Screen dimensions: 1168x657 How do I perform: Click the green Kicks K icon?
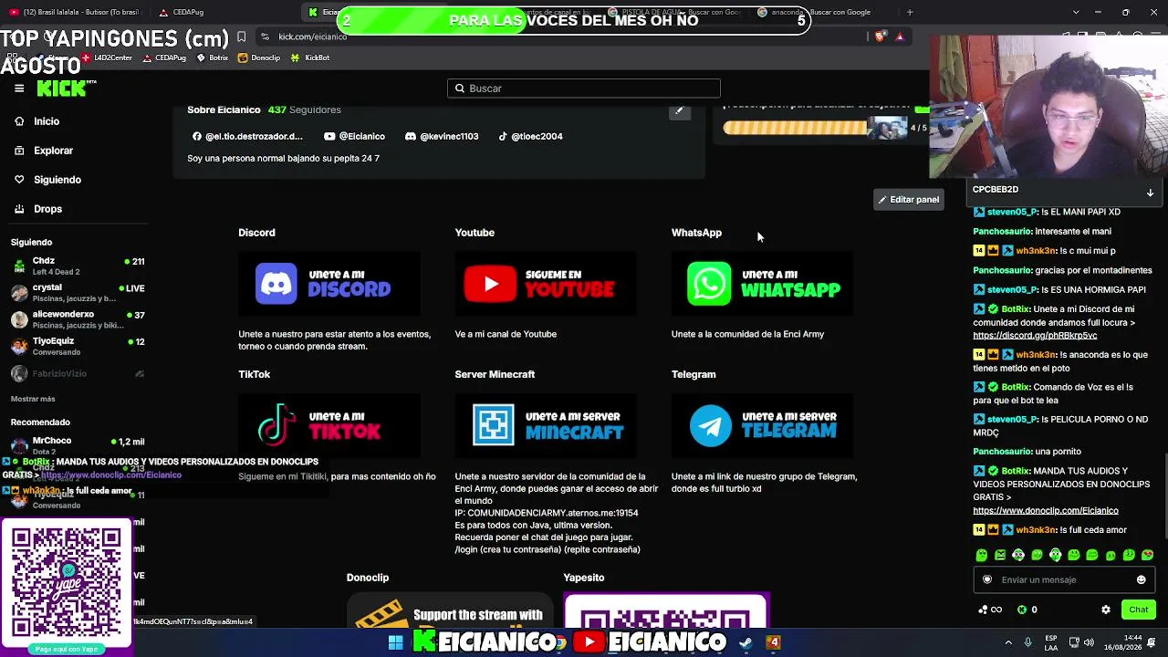[1022, 610]
